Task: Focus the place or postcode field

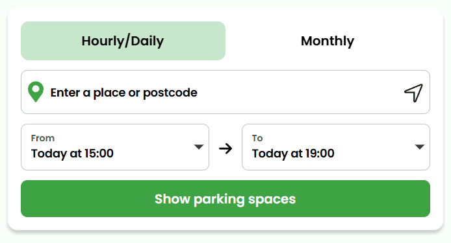Action: click(225, 92)
